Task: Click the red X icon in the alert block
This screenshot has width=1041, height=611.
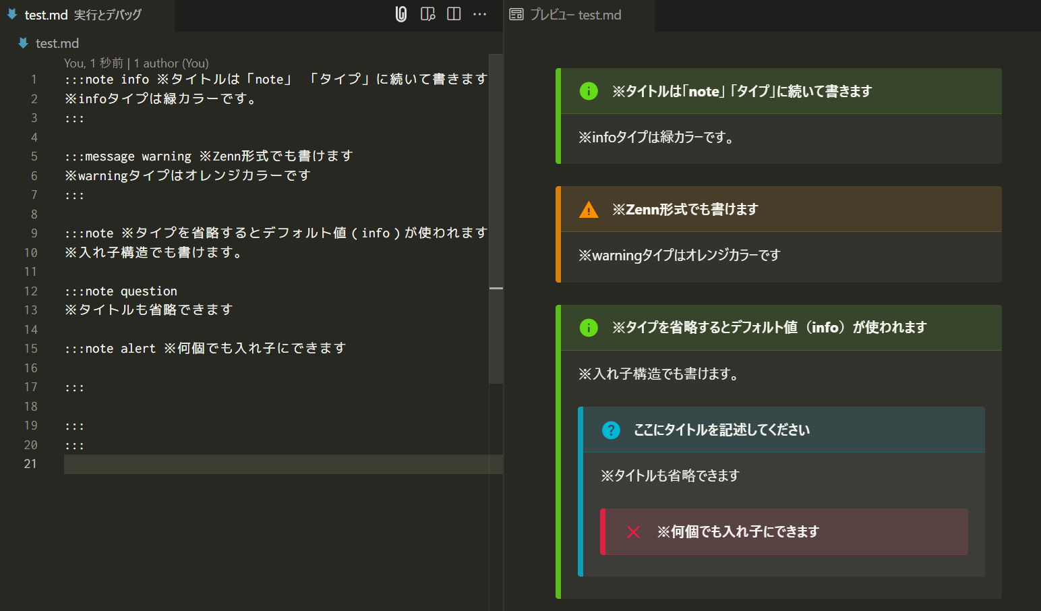Action: pos(632,531)
